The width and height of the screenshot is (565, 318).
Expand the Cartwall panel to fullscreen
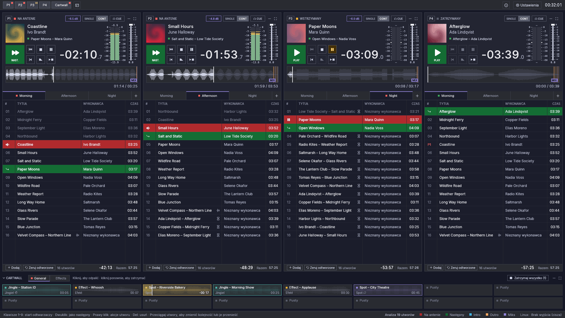[x=560, y=278]
